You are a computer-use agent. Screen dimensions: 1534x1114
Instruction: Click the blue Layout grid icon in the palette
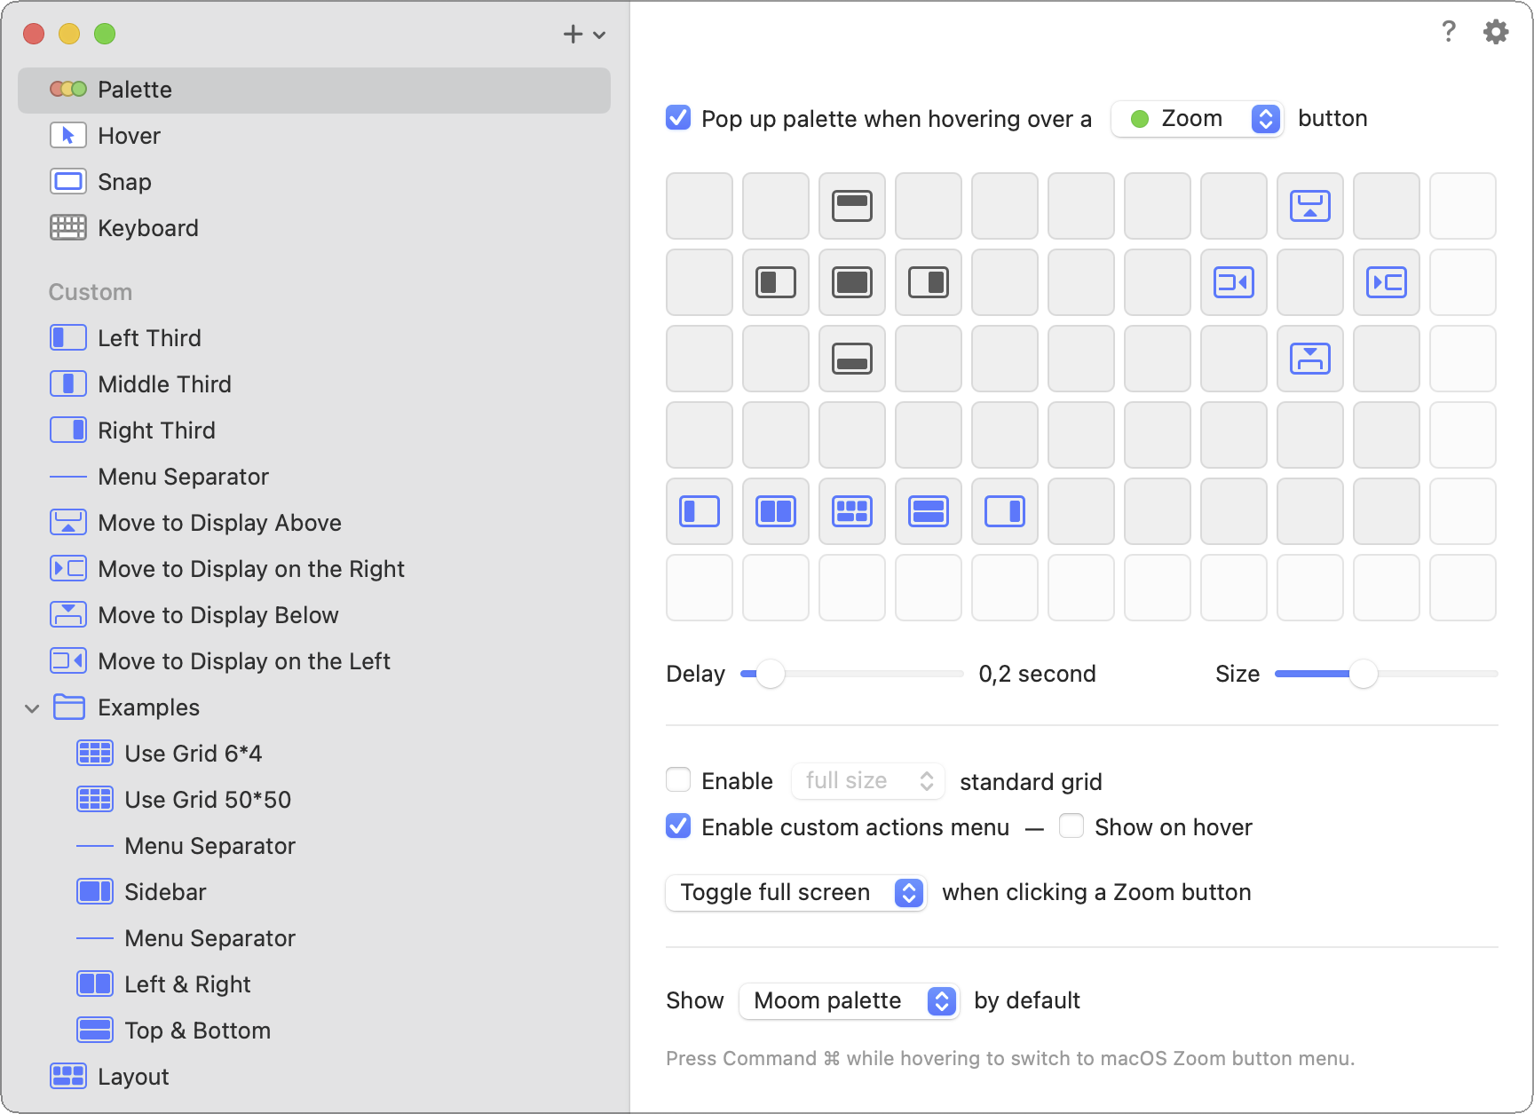pyautogui.click(x=852, y=511)
